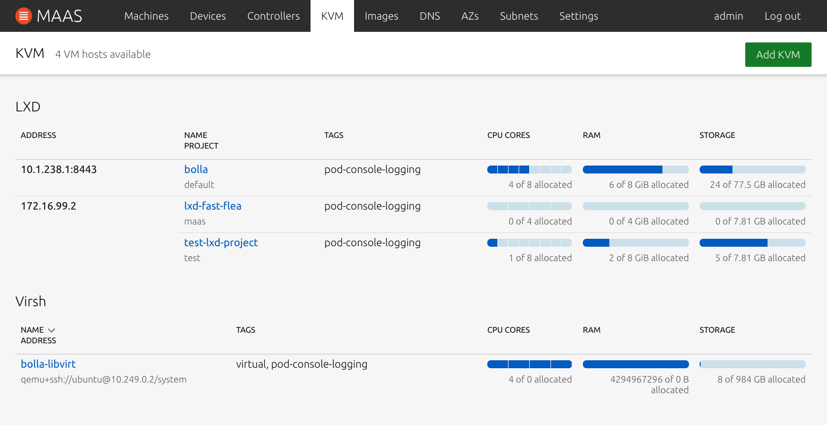The image size is (827, 425).
Task: Open the Machines tab
Action: pos(146,16)
